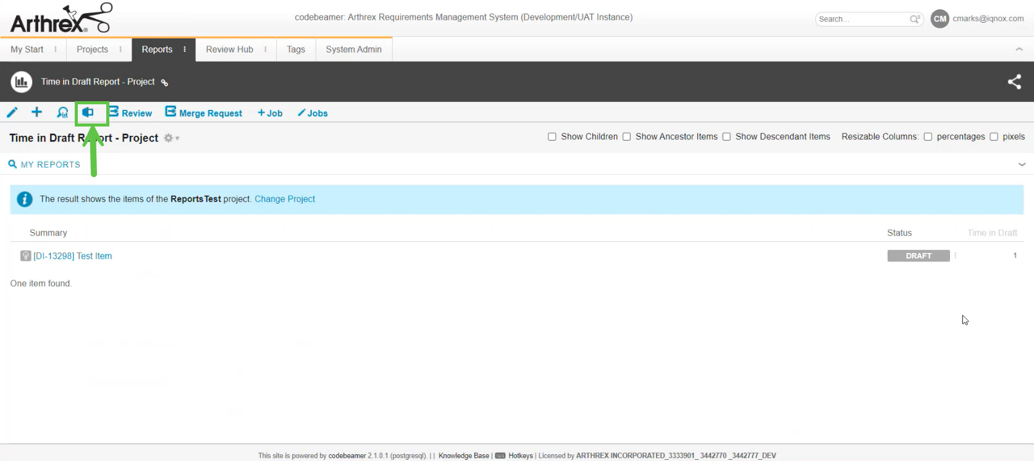Image resolution: width=1034 pixels, height=461 pixels.
Task: Click the CM user avatar
Action: (939, 19)
